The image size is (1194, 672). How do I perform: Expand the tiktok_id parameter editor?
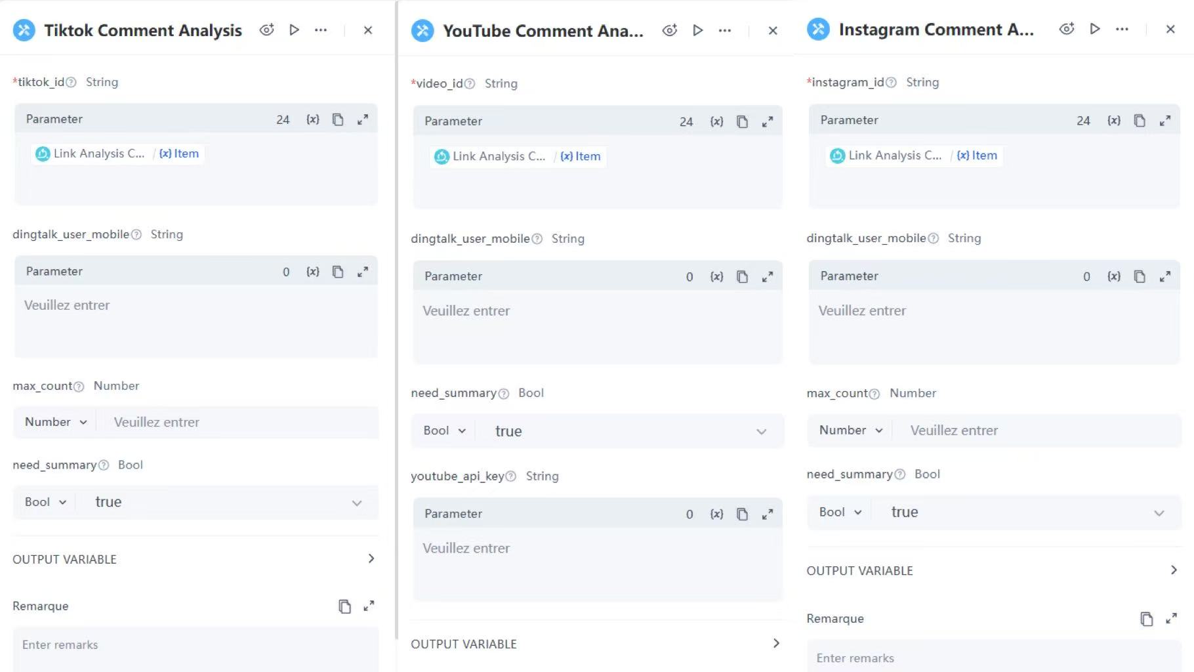[x=363, y=119]
